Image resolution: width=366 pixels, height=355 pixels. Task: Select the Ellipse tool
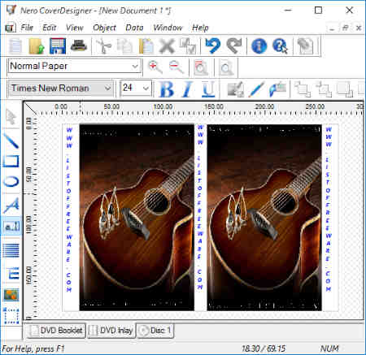click(x=11, y=181)
